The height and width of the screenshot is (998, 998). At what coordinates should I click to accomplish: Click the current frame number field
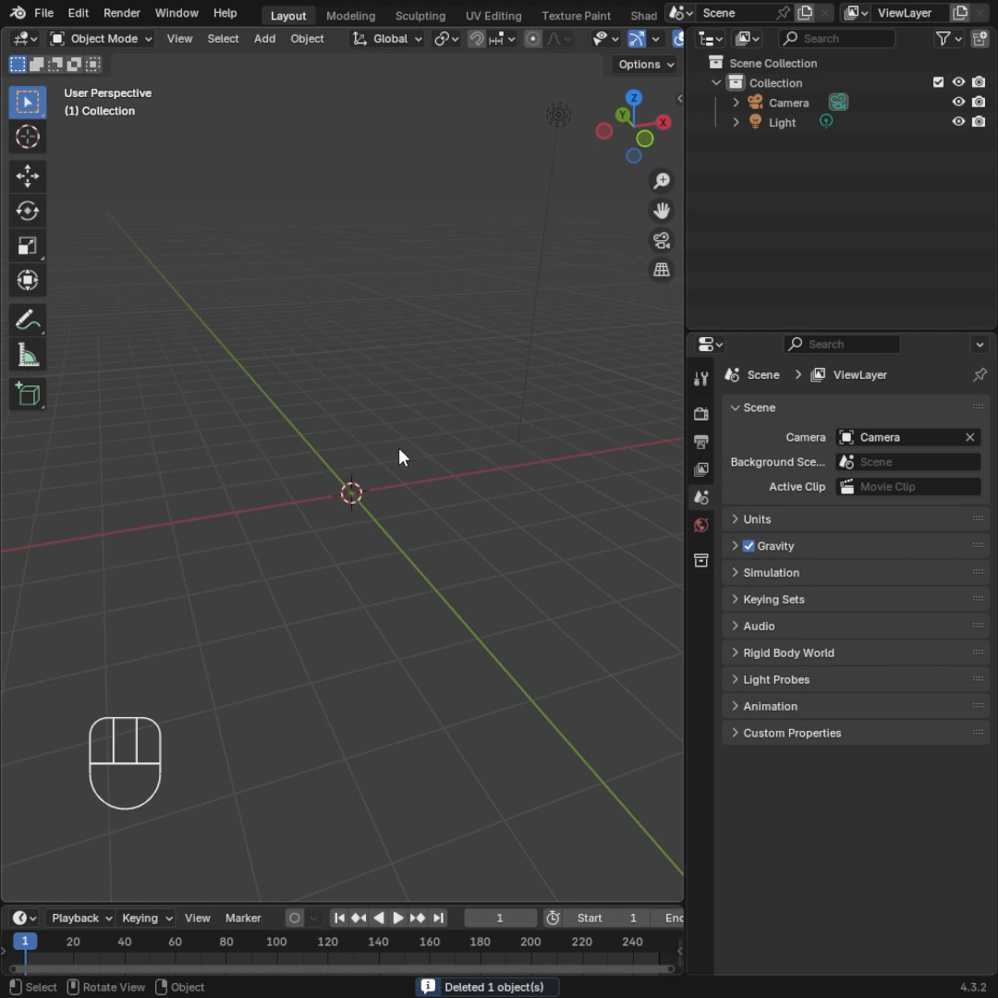[x=500, y=918]
